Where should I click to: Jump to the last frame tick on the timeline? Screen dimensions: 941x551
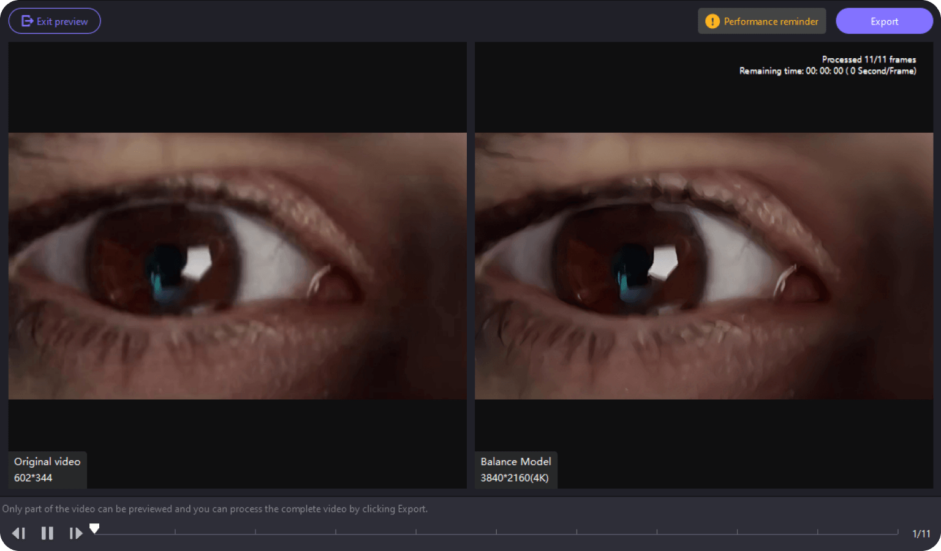[898, 532]
